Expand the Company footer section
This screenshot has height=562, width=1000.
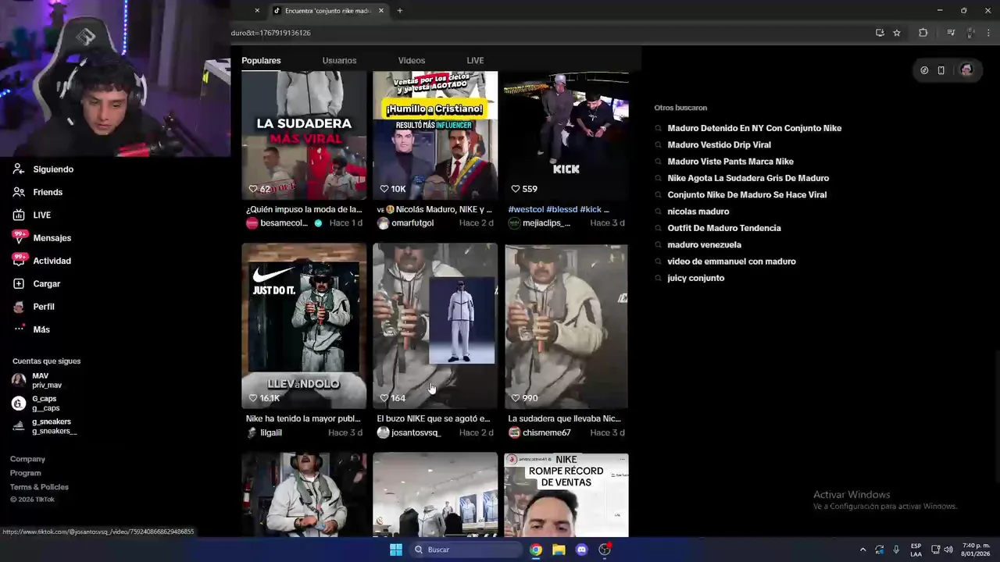tap(28, 459)
